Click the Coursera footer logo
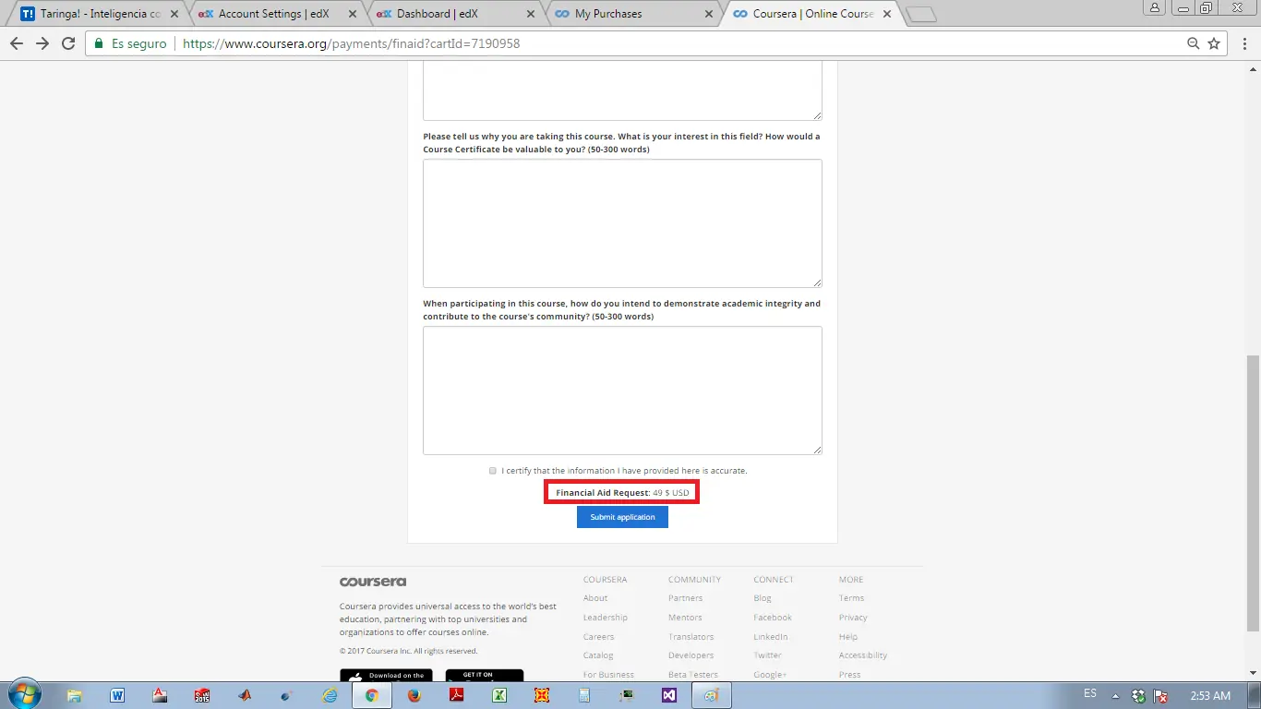Screen dimensions: 1261x709 pyautogui.click(x=373, y=582)
